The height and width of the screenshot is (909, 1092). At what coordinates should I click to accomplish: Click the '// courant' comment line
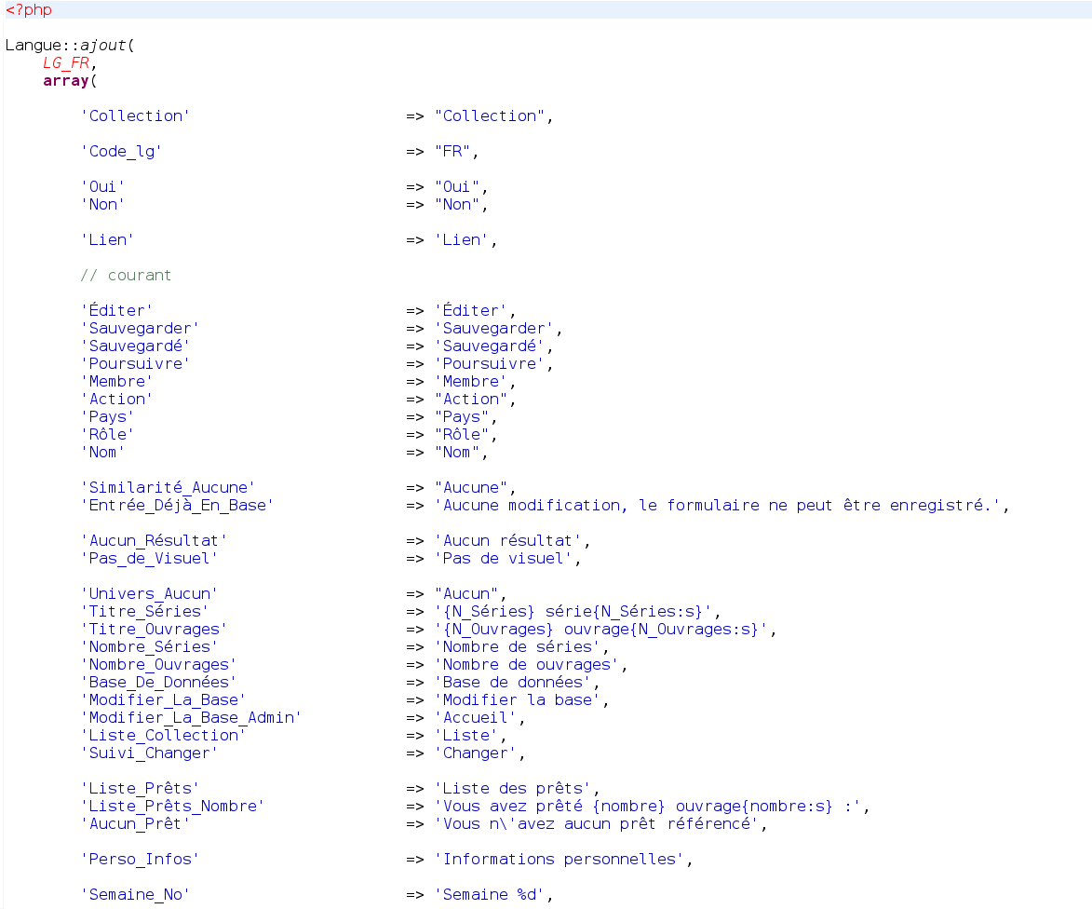(126, 276)
